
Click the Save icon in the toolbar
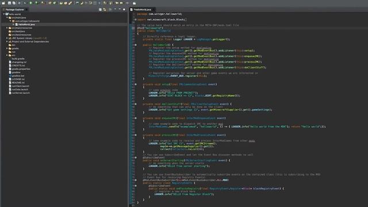click(9, 3)
